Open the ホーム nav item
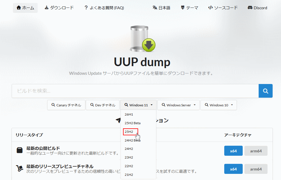 [x=25, y=8]
